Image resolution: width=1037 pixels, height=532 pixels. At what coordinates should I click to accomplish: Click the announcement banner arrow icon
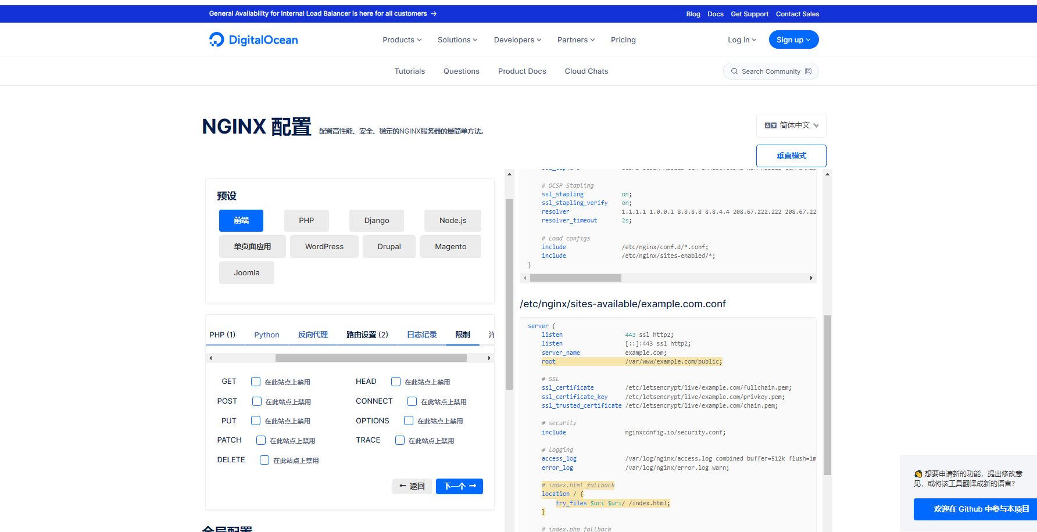(x=434, y=13)
